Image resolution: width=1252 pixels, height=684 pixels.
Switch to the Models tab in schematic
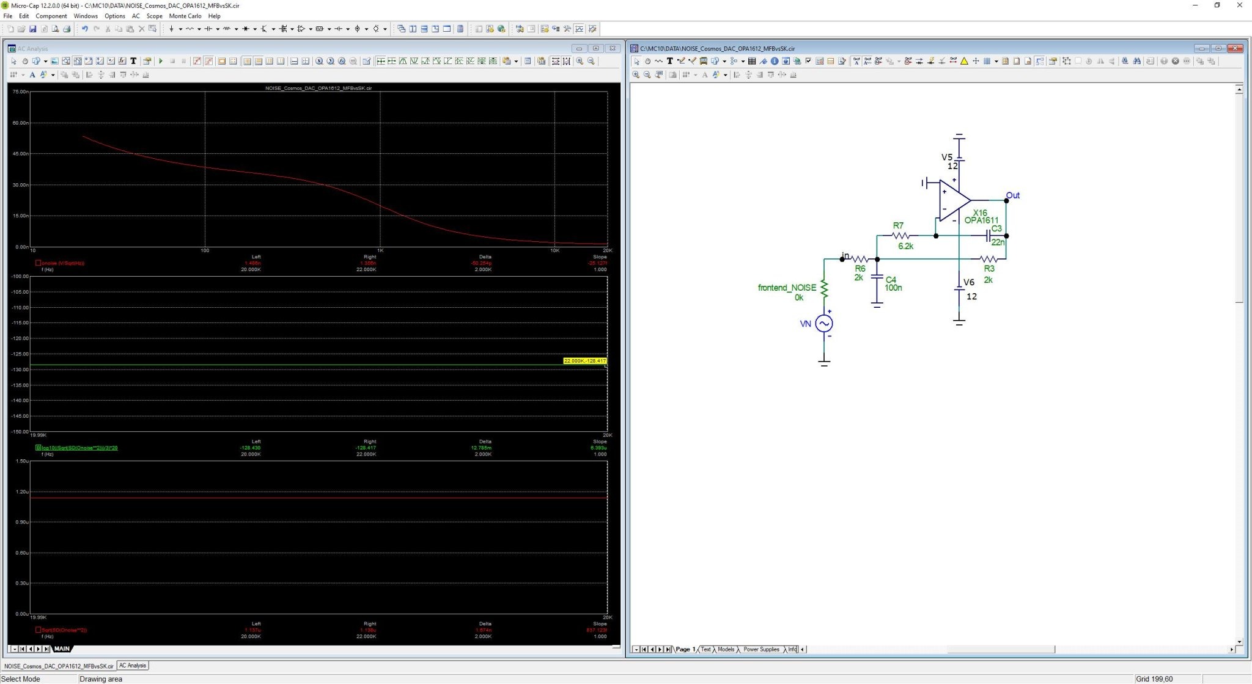click(726, 649)
